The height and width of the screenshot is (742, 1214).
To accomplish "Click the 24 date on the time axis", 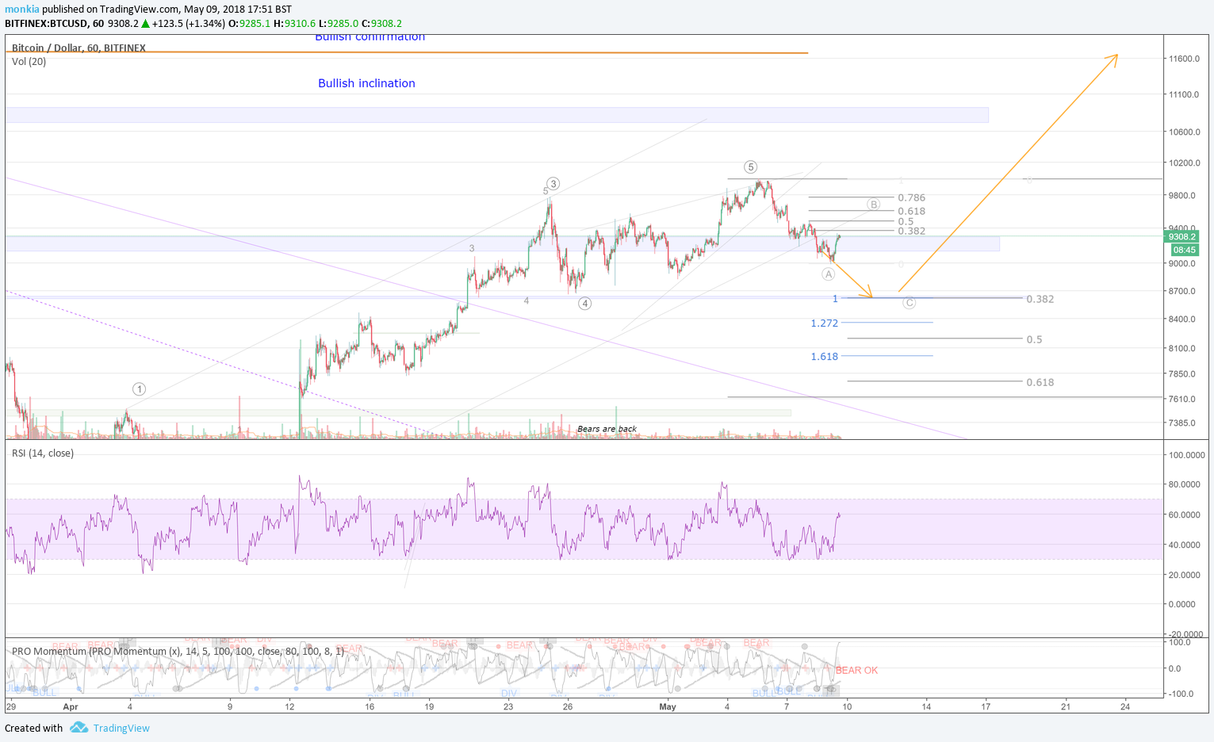I will coord(1125,707).
